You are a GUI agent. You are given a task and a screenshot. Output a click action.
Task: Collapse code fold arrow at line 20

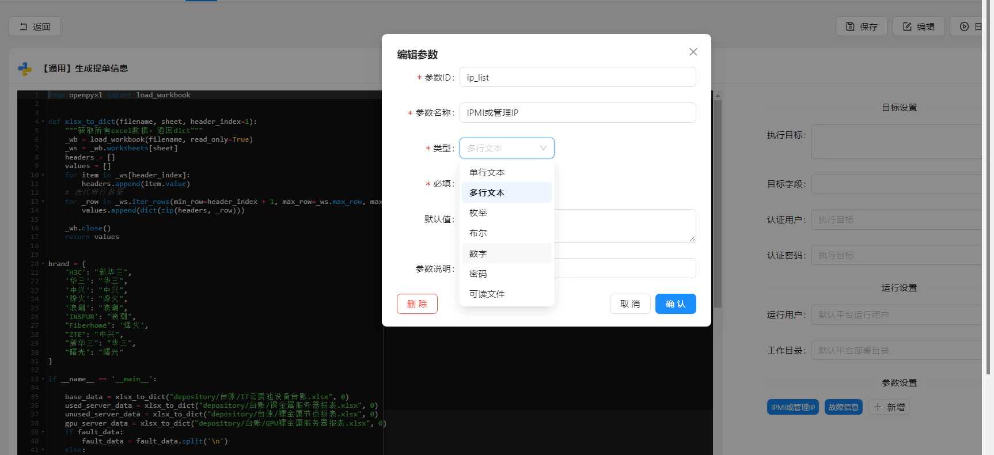(43, 264)
